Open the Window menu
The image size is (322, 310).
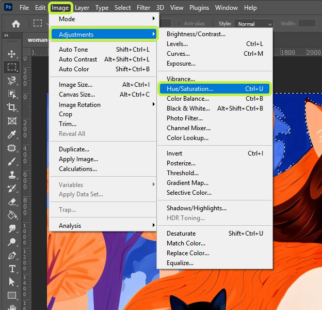[227, 8]
